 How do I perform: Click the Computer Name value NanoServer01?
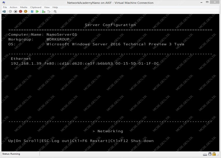pos(62,35)
